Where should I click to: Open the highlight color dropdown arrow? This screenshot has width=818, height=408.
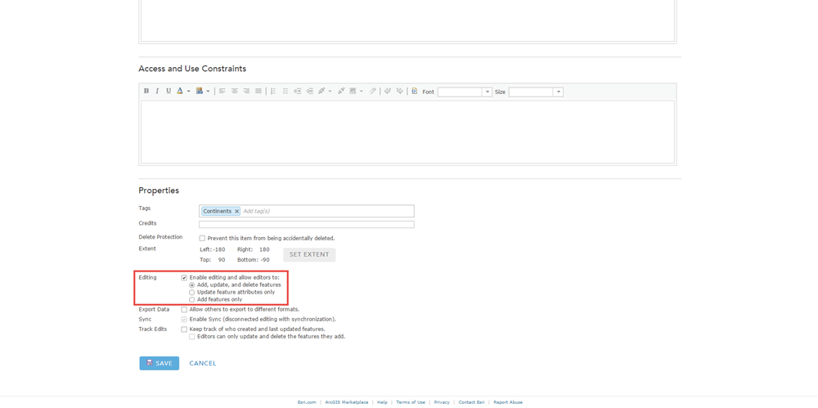click(208, 92)
